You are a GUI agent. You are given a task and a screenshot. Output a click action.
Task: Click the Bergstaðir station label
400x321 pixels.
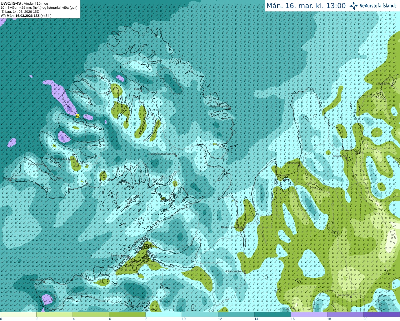pos(339,156)
